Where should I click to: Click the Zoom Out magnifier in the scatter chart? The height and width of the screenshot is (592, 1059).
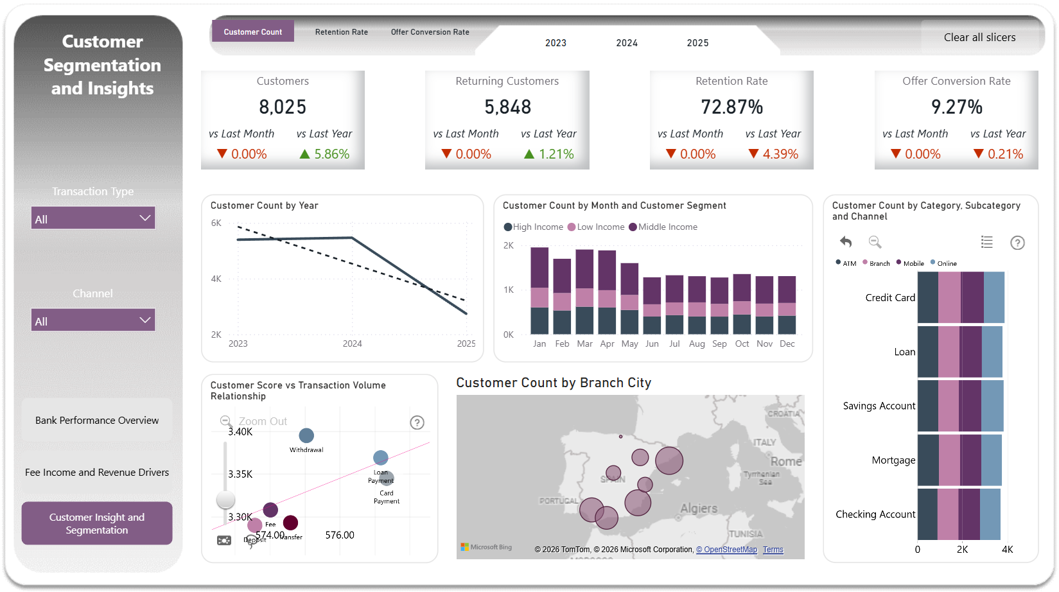pyautogui.click(x=225, y=421)
